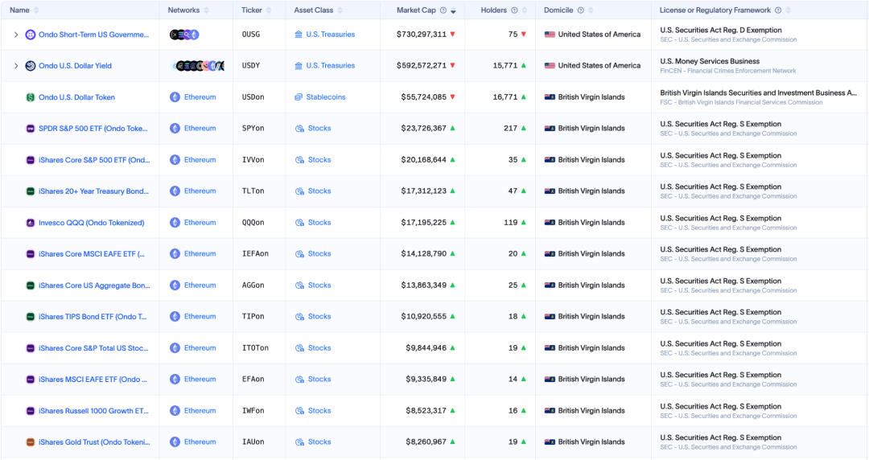This screenshot has height=460, width=869.
Task: Click the Market Cap help info icon
Action: coord(443,10)
